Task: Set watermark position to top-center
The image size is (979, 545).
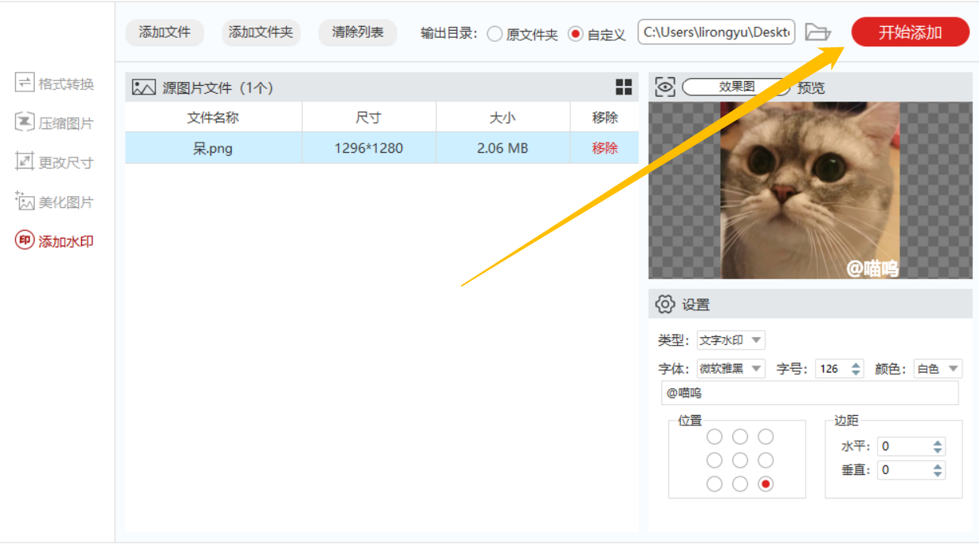Action: (x=740, y=436)
